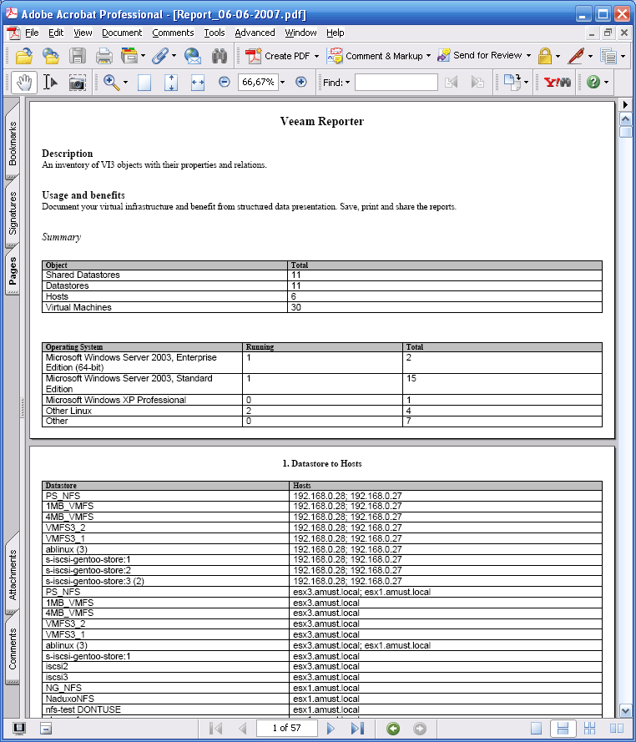The image size is (636, 742).
Task: Click the Actual Size page icon
Action: coord(144,83)
